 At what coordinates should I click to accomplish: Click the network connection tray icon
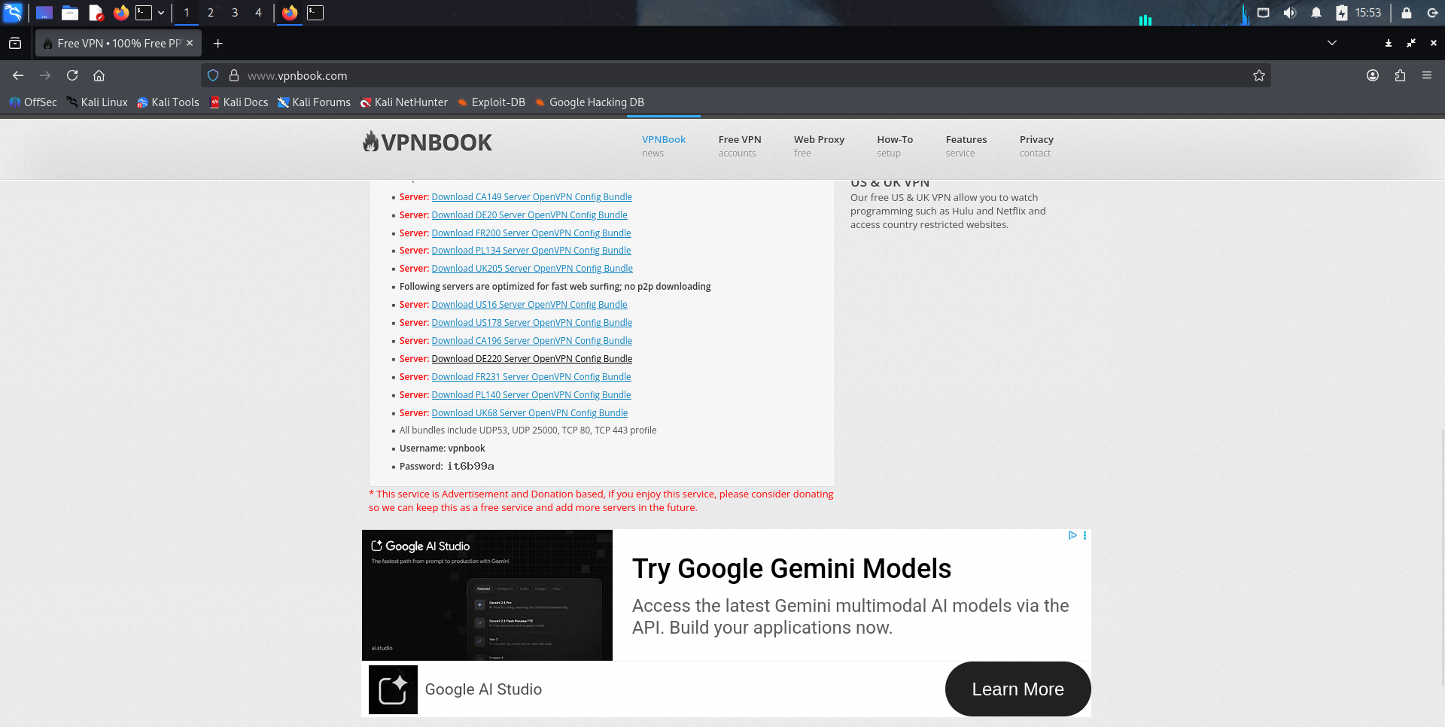tap(1264, 13)
